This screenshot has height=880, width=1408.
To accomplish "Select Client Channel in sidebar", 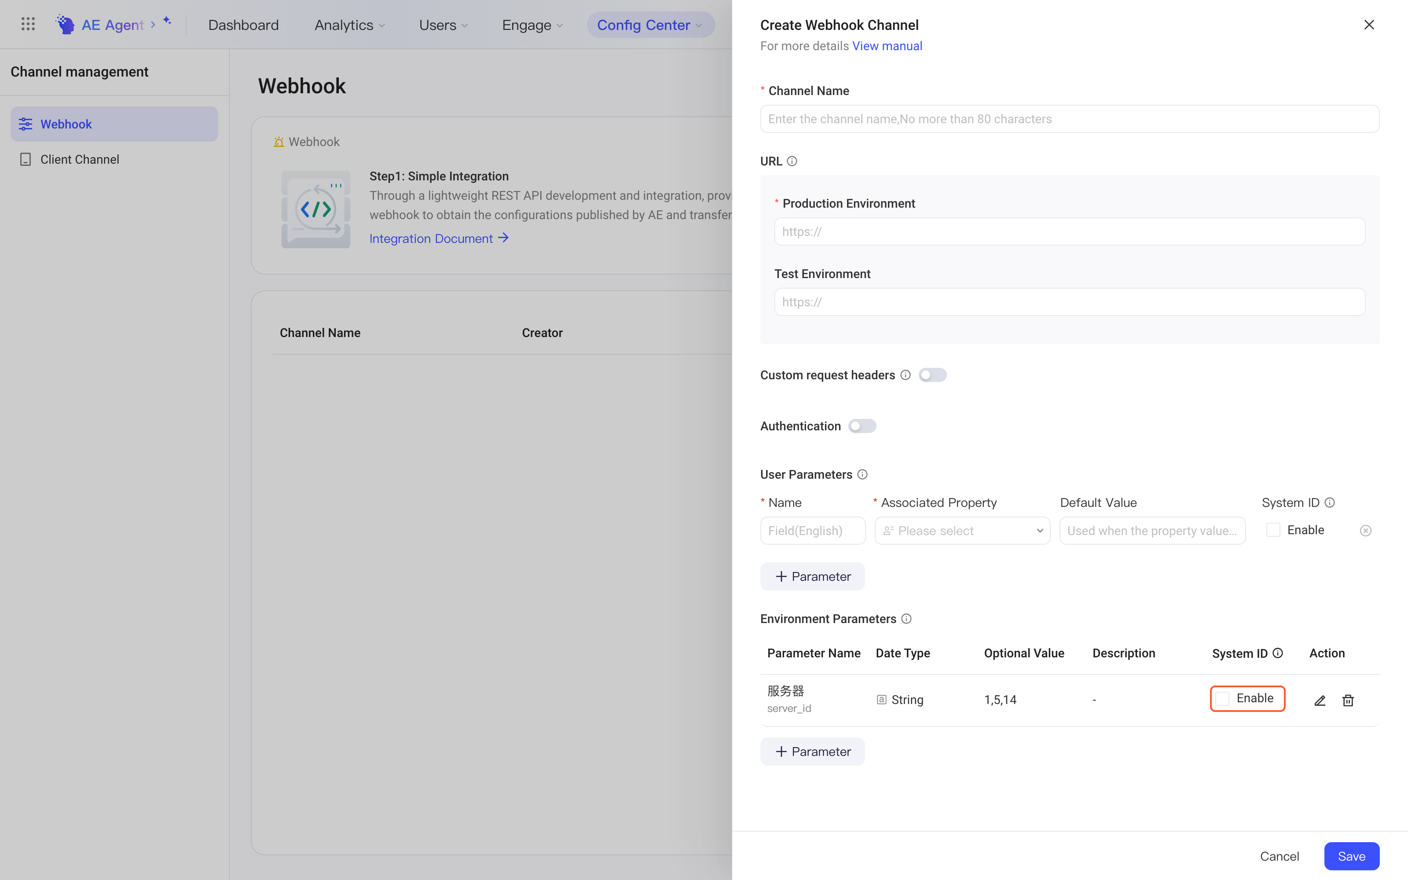I will [x=114, y=159].
